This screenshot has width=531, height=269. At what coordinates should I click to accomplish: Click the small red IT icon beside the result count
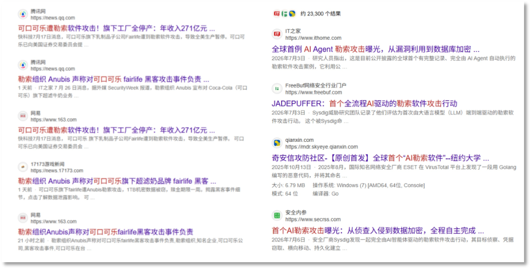click(x=277, y=14)
